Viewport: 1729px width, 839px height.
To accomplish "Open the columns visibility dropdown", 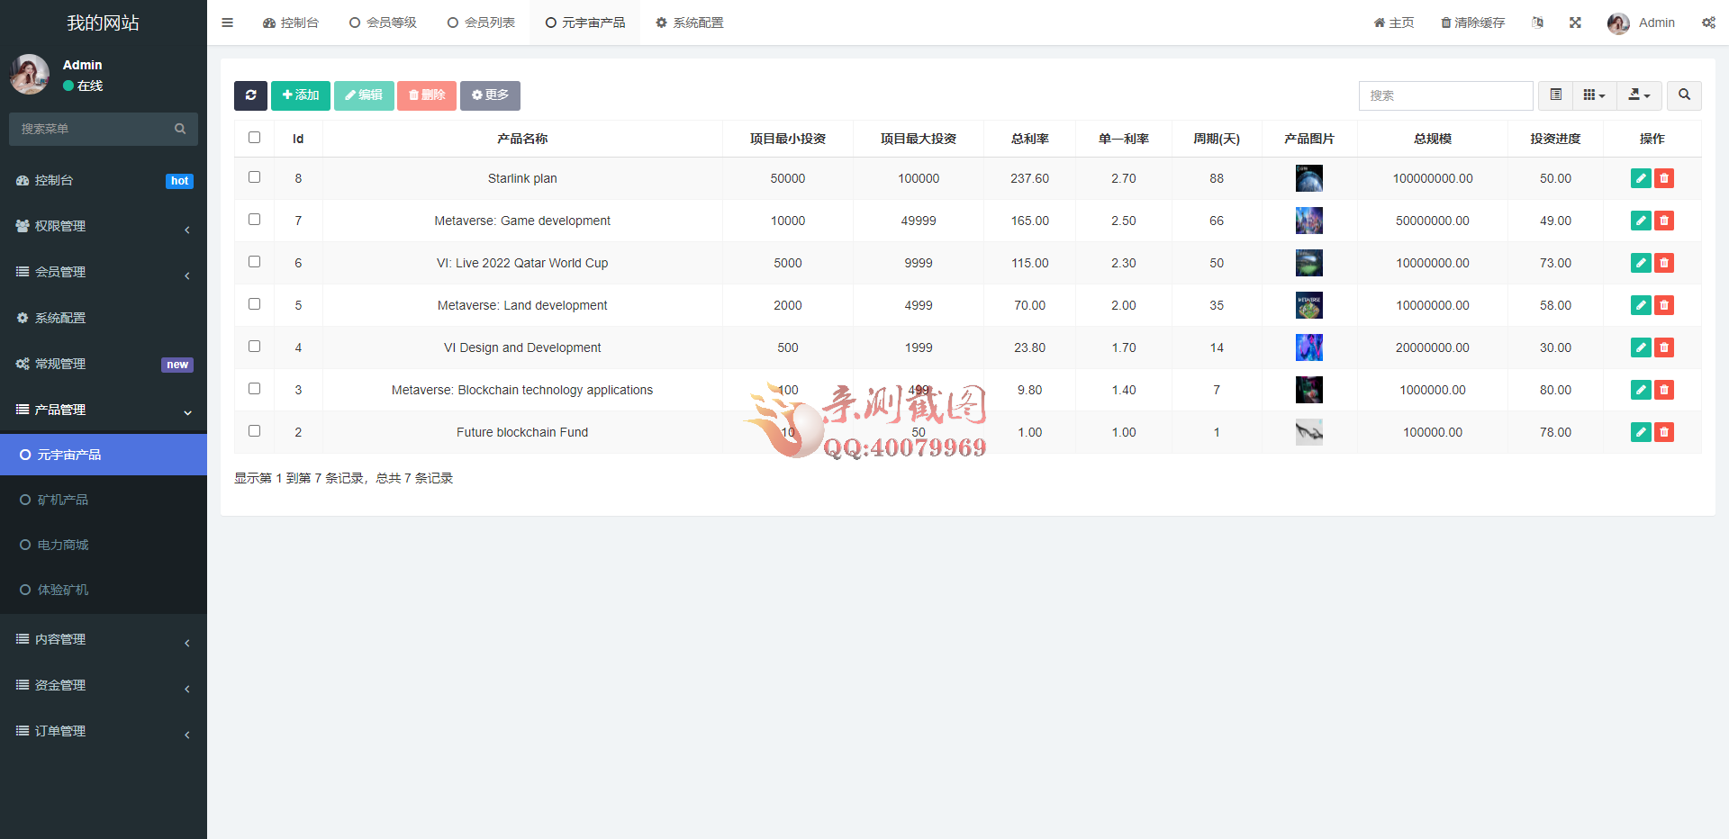I will click(1594, 95).
